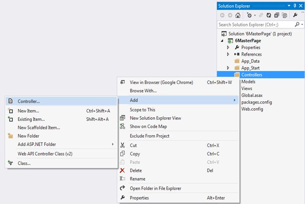Screen dimensions: 305x204
Task: Click the Forward arrow in Solution Explorer toolbar
Action: 230,15
